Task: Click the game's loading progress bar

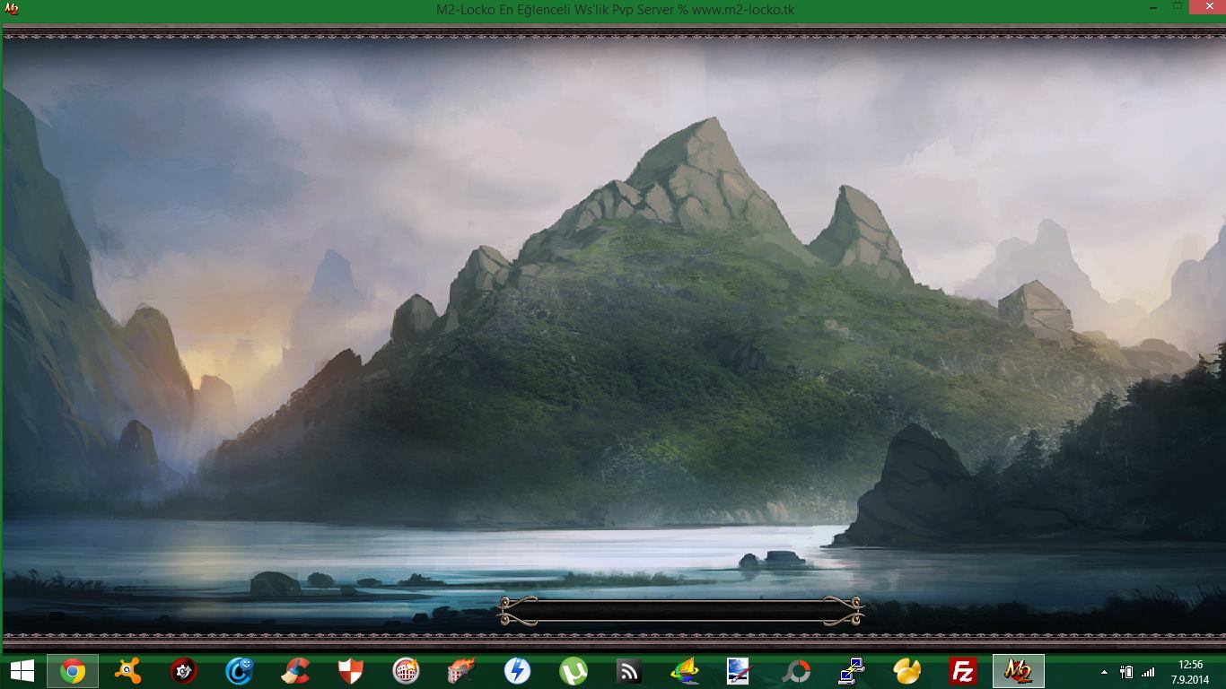Action: pyautogui.click(x=680, y=611)
